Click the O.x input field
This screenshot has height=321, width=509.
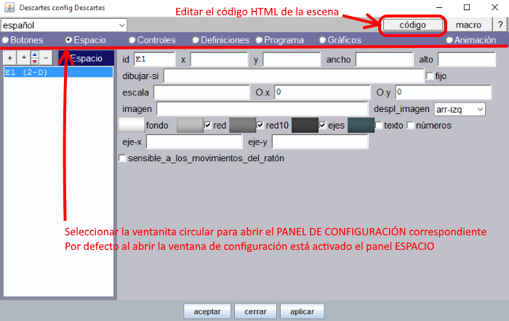click(x=322, y=92)
